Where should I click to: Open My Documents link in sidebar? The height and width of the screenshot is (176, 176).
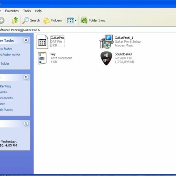[4, 92]
